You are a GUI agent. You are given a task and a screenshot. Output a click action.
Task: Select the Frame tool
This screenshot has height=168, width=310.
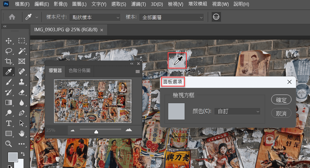(x=21, y=61)
